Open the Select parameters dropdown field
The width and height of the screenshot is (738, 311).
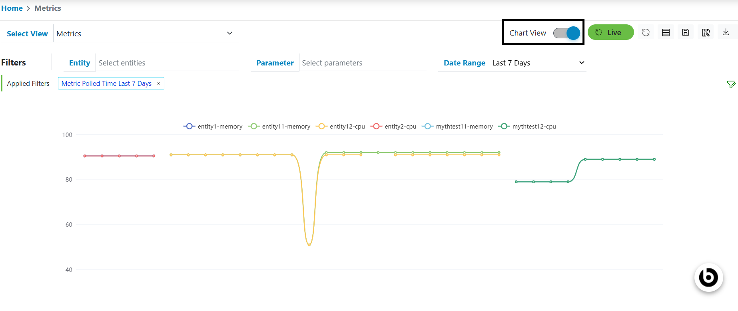coord(363,63)
